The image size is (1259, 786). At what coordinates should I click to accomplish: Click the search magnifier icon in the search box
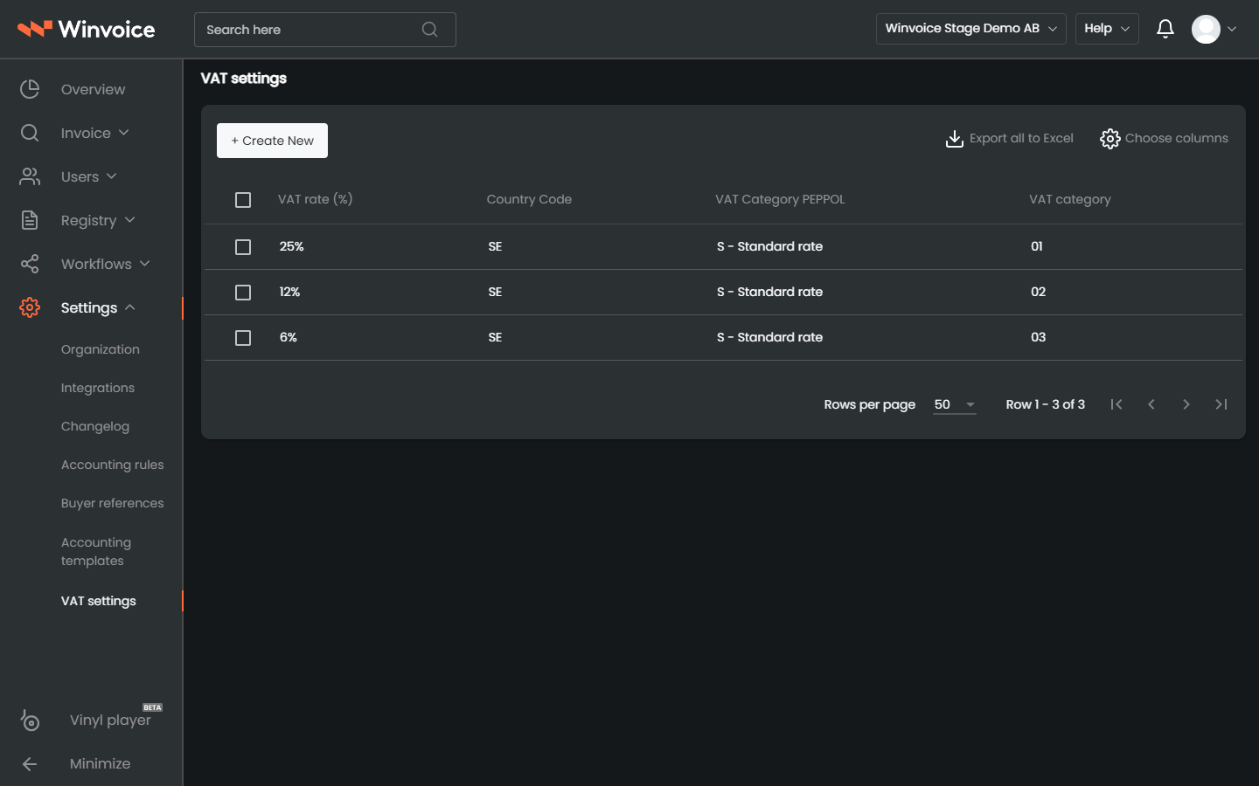coord(429,30)
